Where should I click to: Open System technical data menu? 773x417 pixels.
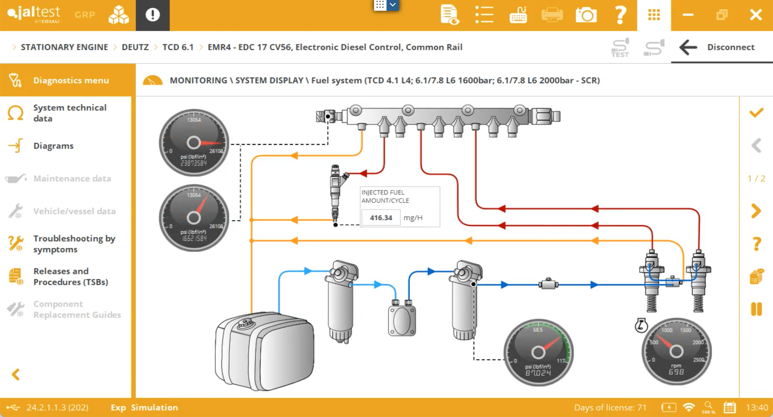point(70,113)
